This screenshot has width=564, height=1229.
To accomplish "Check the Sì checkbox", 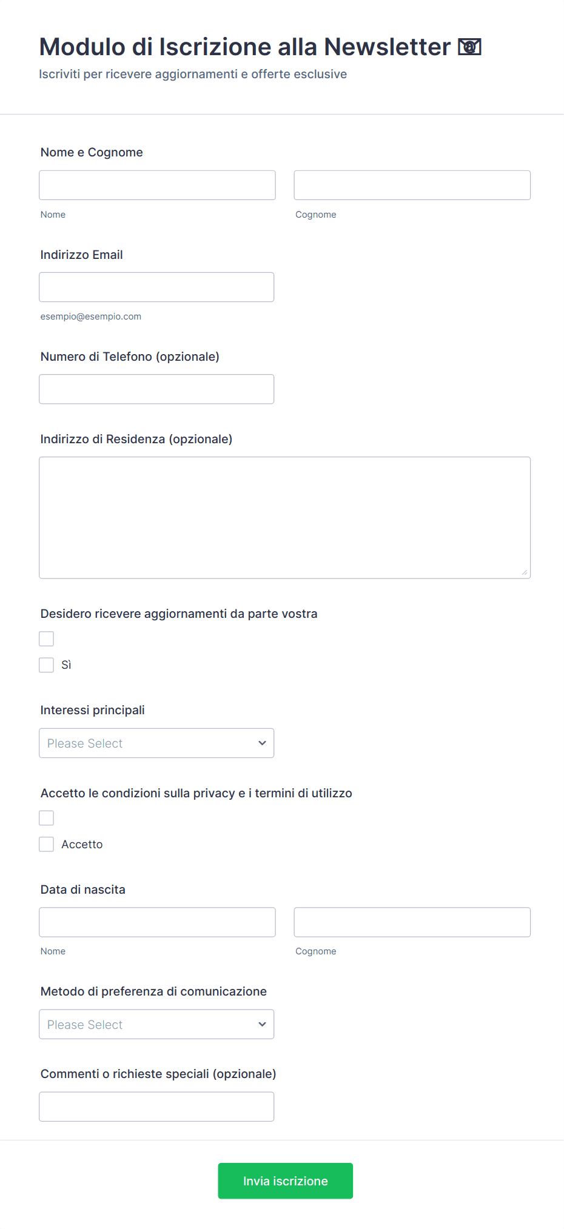I will coord(47,665).
